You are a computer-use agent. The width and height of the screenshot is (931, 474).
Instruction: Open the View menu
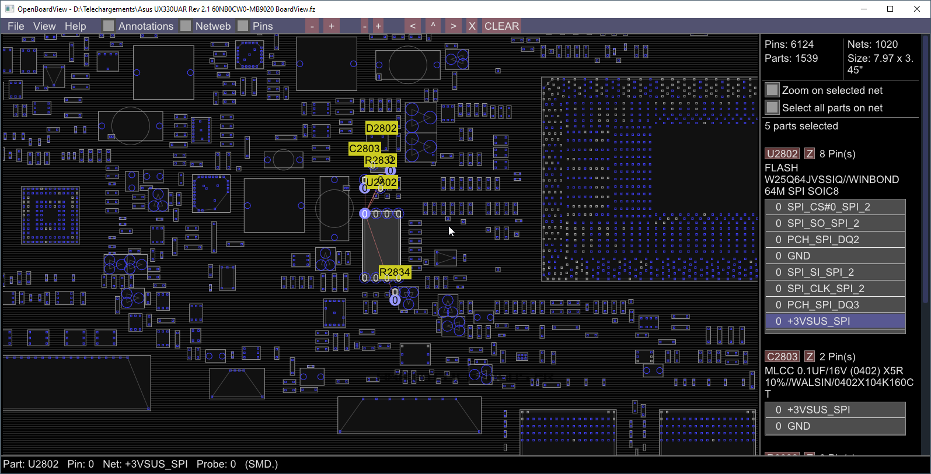point(44,26)
